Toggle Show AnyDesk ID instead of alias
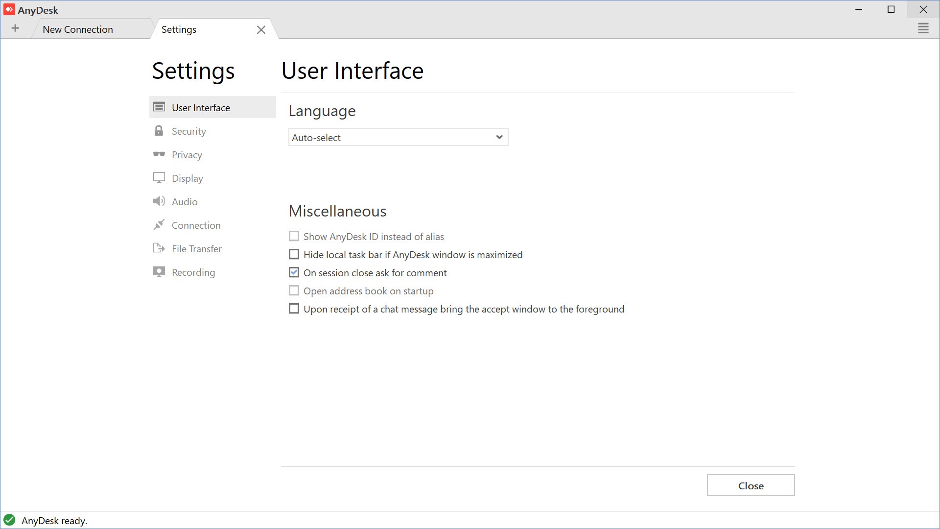This screenshot has height=529, width=940. click(x=294, y=236)
